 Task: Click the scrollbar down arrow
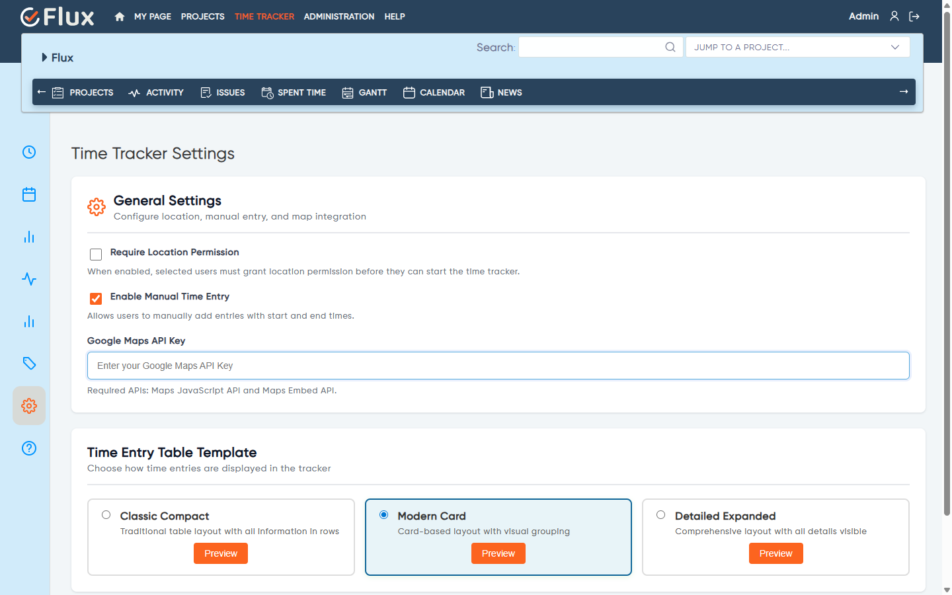(947, 590)
